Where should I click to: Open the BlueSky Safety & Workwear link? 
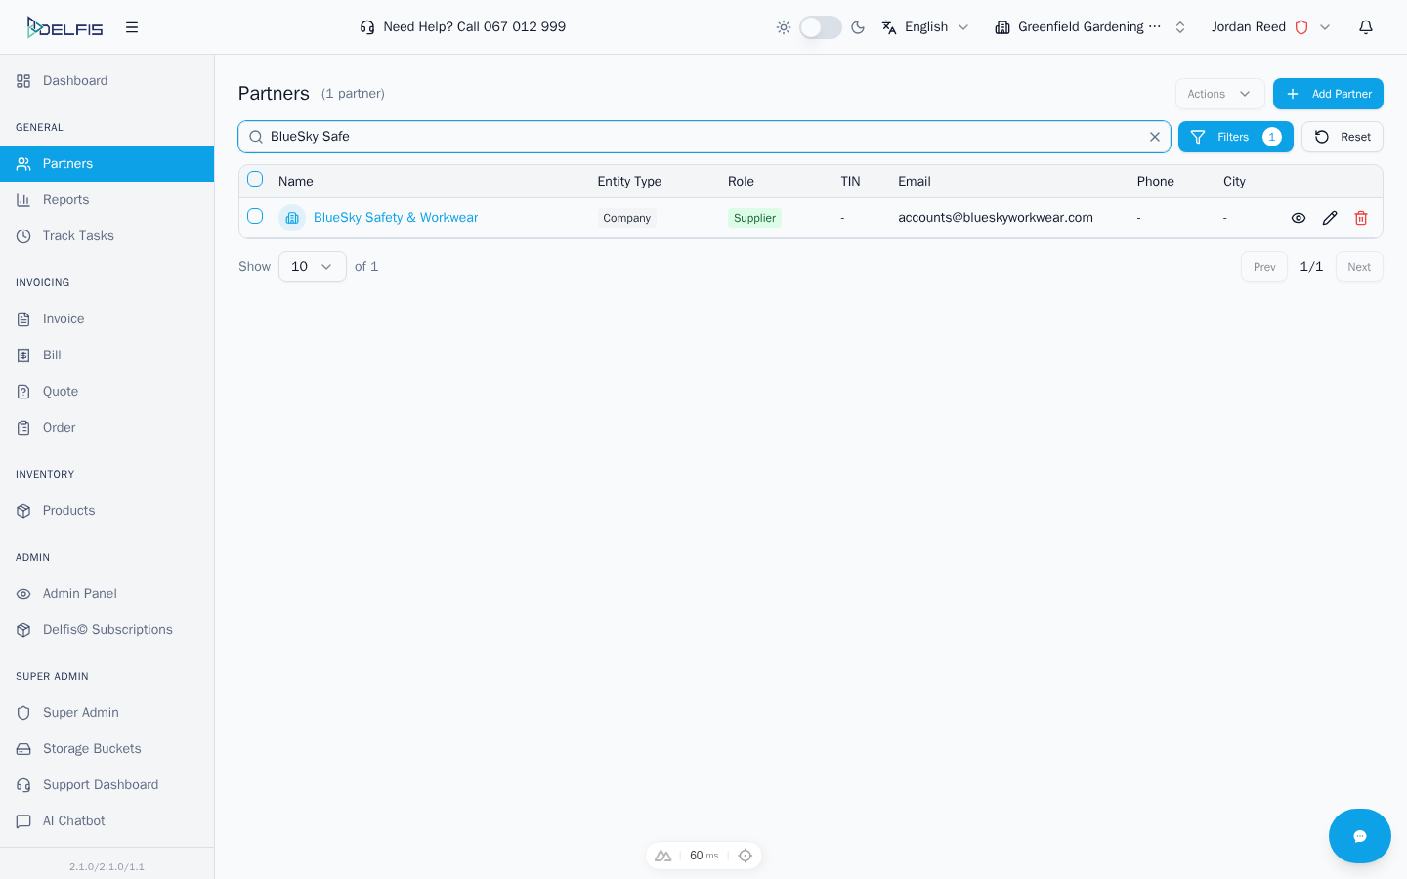[x=396, y=218]
